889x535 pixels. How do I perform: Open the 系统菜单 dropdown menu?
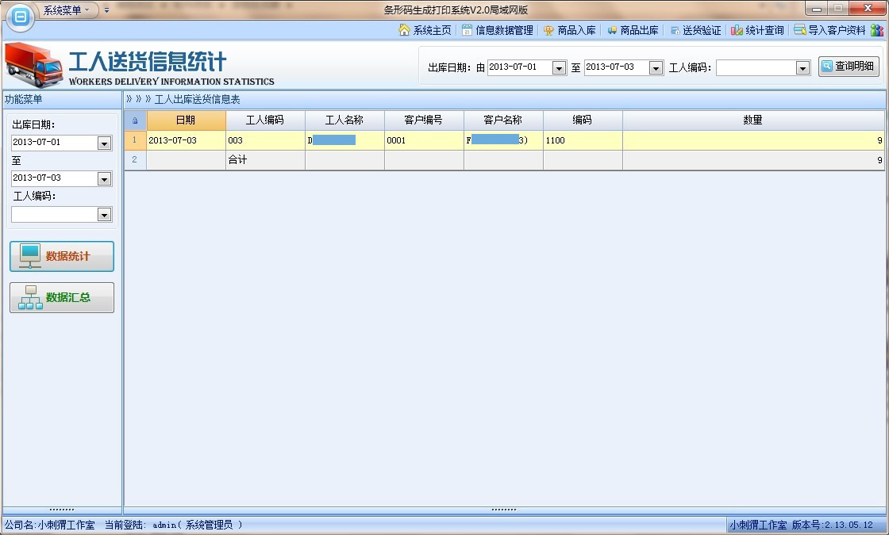click(67, 10)
